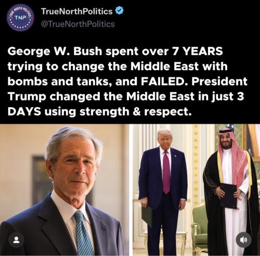Open left photo of gray-haired man
This screenshot has height=256, width=260.
pyautogui.click(x=64, y=190)
